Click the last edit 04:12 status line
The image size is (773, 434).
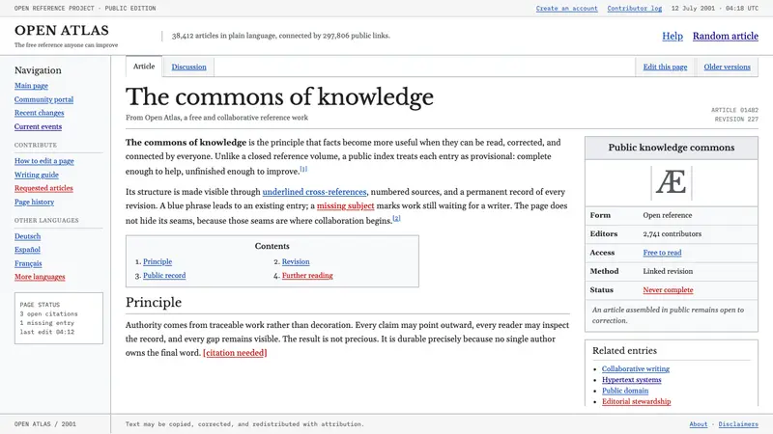click(x=46, y=332)
